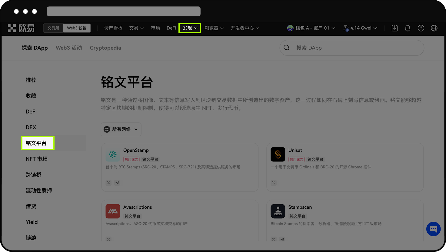
Task: Select DEX in the sidebar
Action: click(31, 127)
